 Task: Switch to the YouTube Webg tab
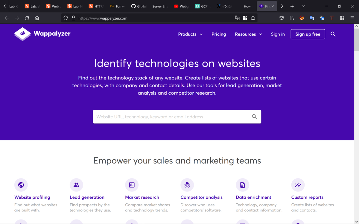point(182,6)
